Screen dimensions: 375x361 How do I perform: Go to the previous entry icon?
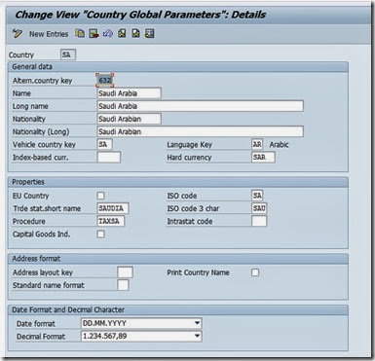point(122,33)
